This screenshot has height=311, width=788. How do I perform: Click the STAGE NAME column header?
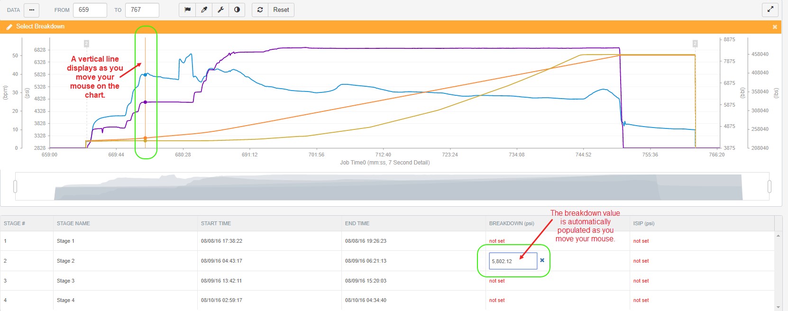73,223
